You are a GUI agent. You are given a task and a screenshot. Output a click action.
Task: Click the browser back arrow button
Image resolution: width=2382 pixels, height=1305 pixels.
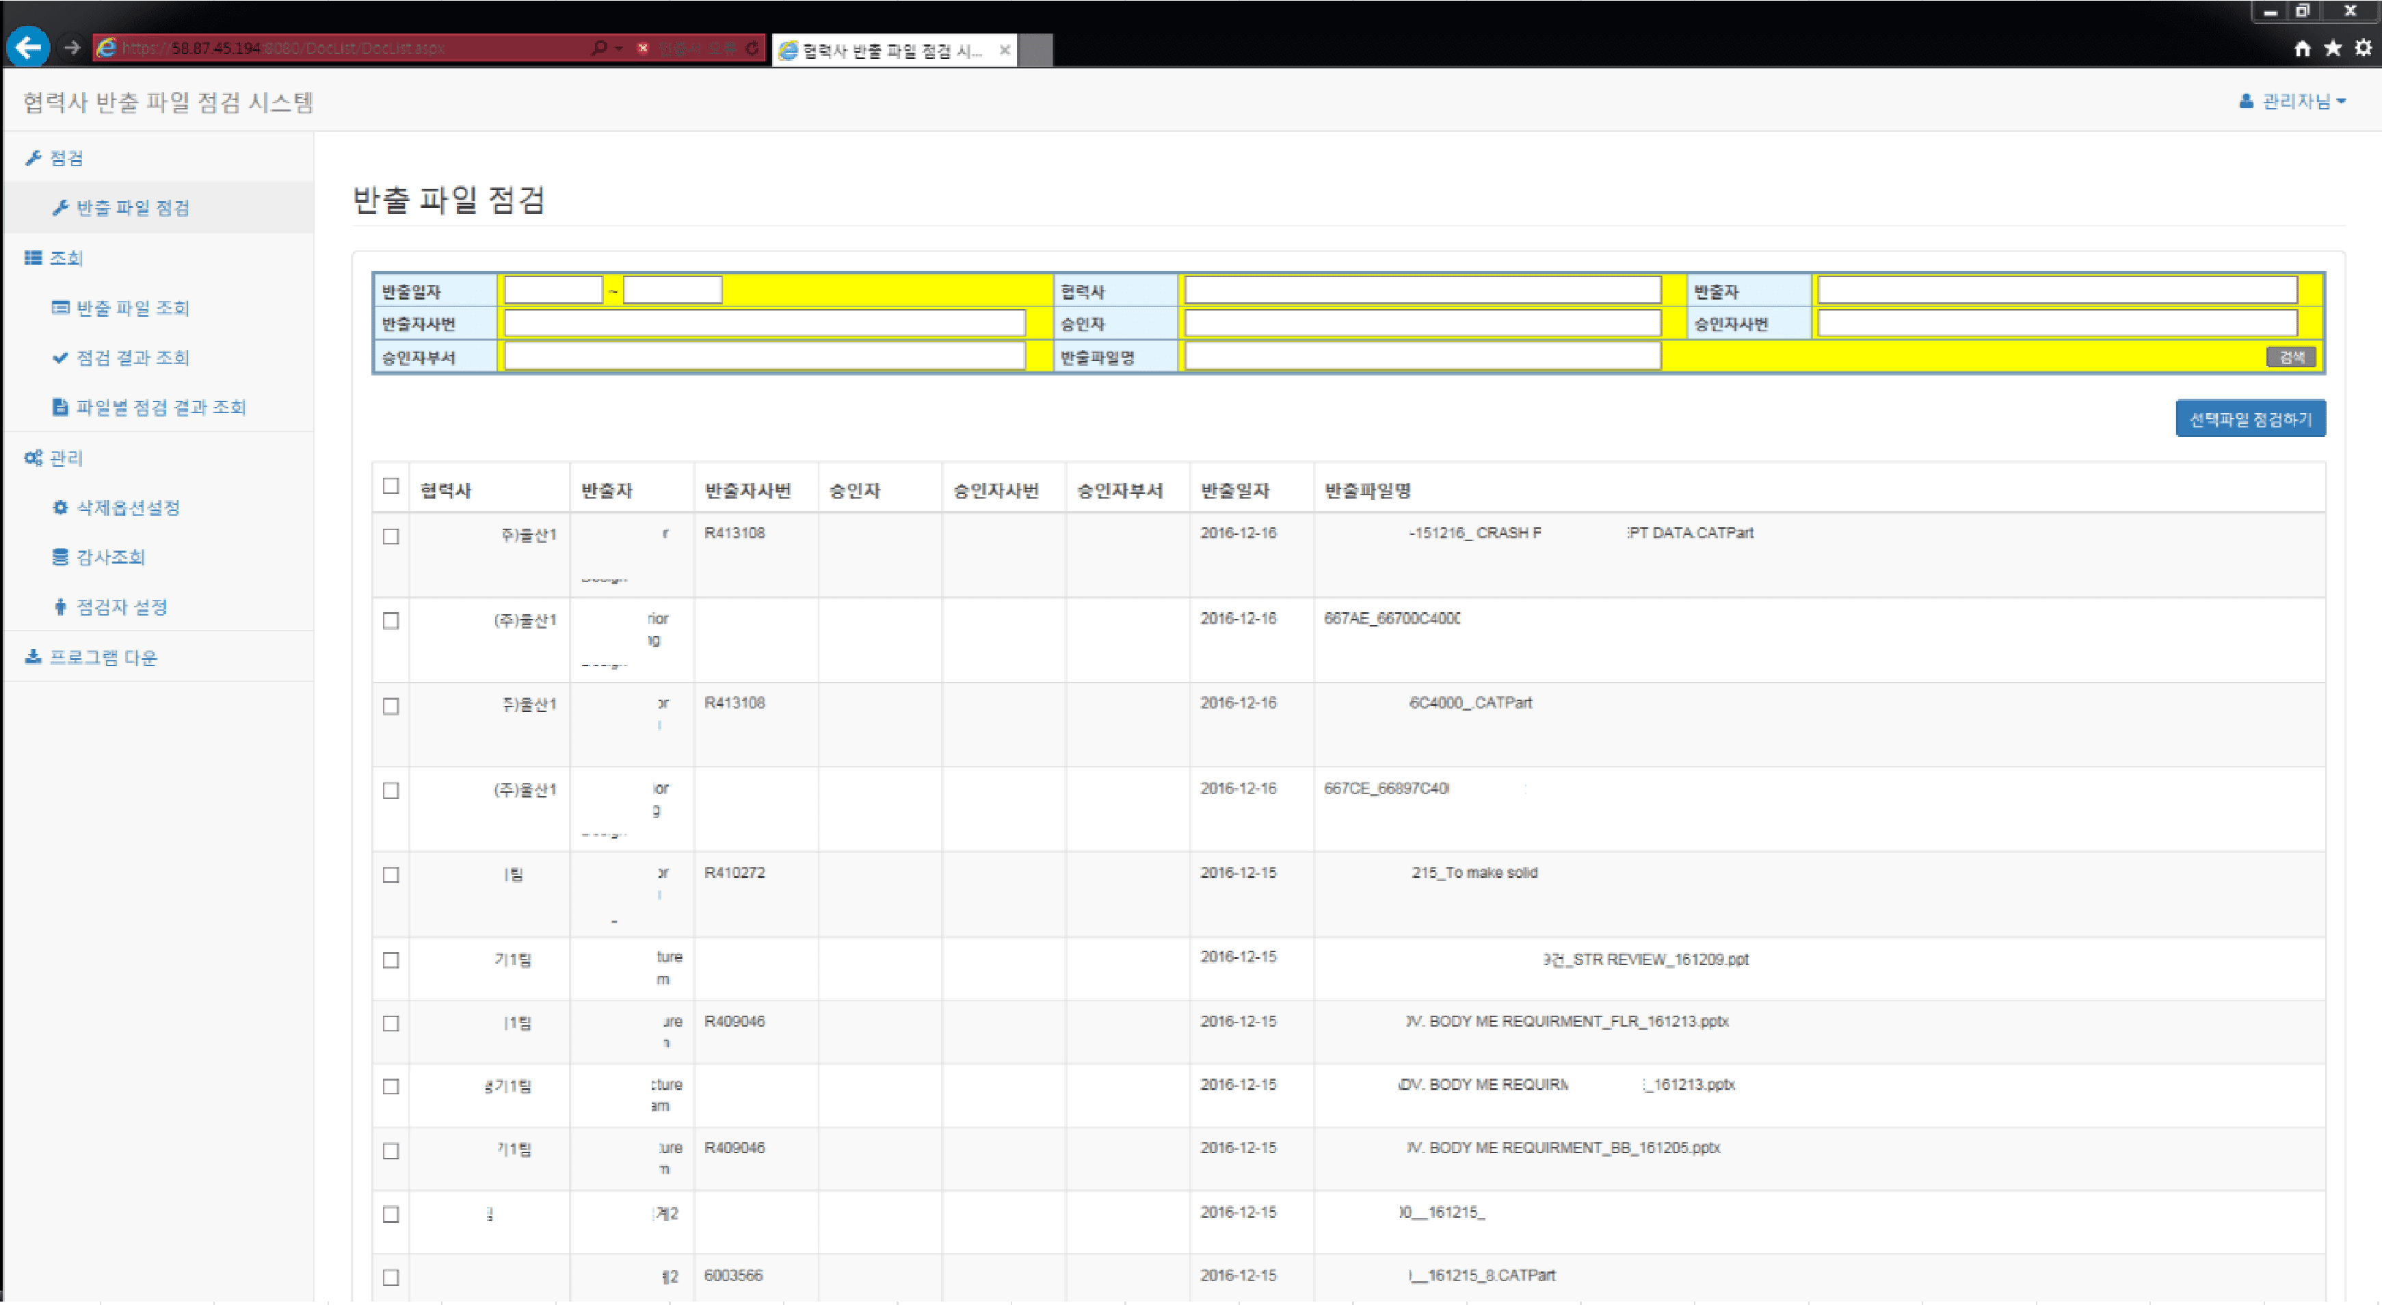[x=29, y=47]
